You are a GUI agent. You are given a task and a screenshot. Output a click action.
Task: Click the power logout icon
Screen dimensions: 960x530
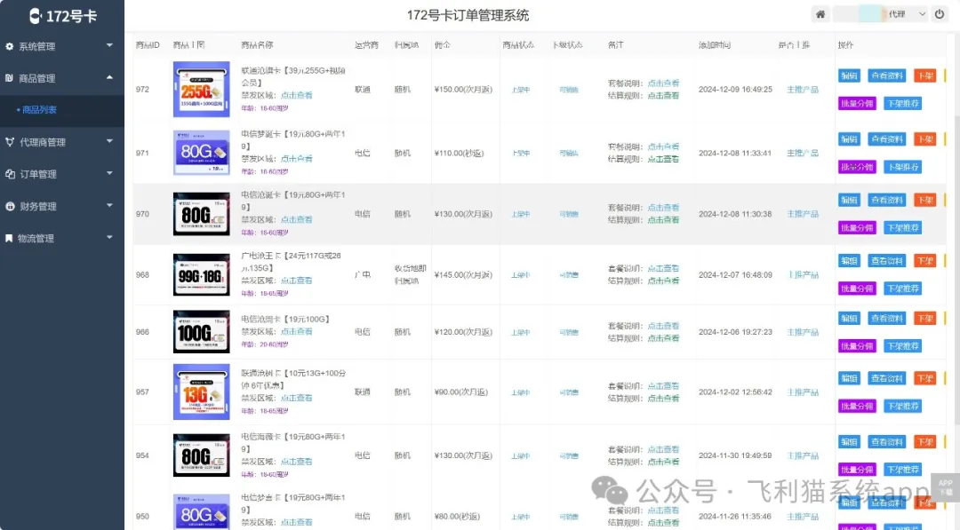pyautogui.click(x=940, y=14)
